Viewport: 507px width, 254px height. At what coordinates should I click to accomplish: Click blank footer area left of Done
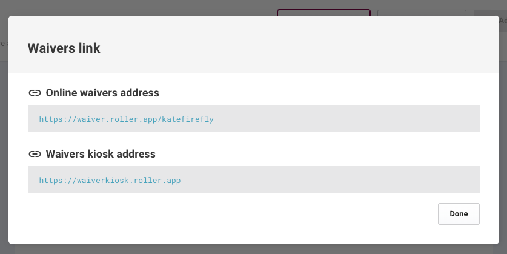pyautogui.click(x=227, y=214)
